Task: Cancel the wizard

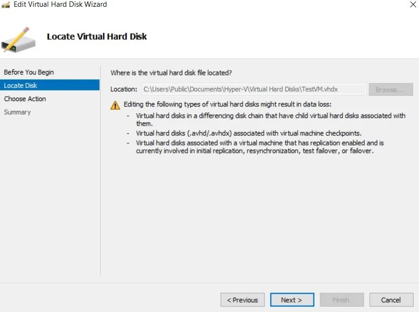Action: [x=391, y=300]
